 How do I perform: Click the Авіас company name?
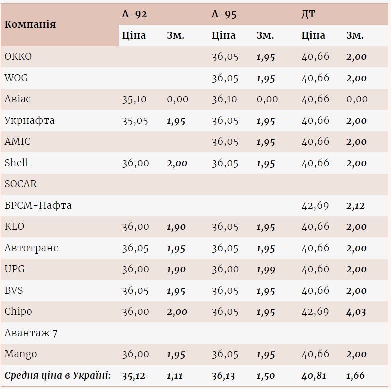click(x=18, y=99)
